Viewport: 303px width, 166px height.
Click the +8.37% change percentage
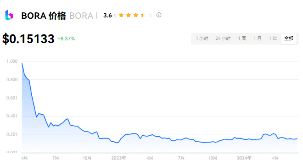66,39
